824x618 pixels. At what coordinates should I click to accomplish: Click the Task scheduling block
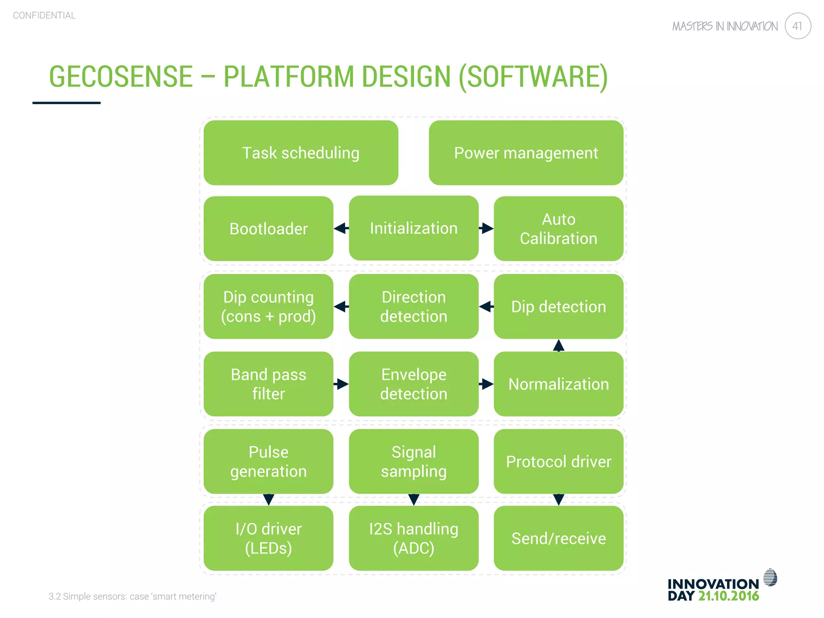coord(301,153)
